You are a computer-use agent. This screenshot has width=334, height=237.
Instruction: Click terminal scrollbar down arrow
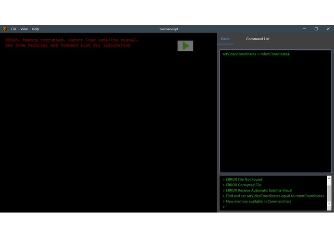pos(329,203)
